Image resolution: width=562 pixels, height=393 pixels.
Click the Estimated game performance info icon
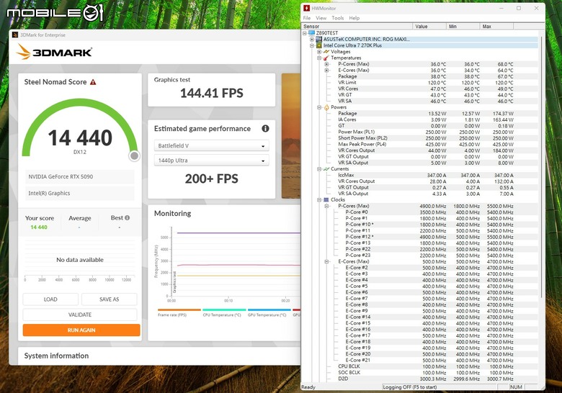click(265, 129)
